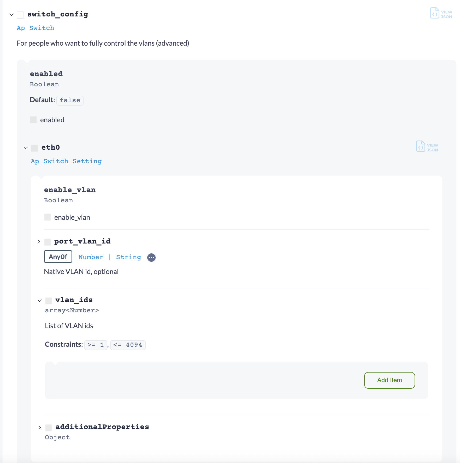Collapse the eth0 section
This screenshot has width=460, height=463.
26,148
